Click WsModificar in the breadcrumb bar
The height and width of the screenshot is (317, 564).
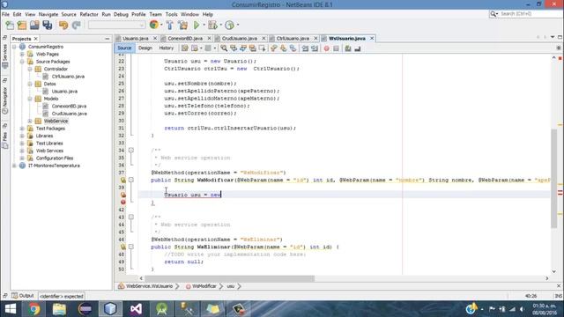click(x=204, y=286)
